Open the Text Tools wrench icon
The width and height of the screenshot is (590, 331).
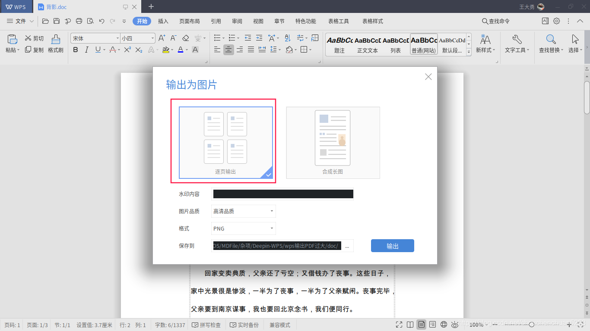[x=517, y=40]
